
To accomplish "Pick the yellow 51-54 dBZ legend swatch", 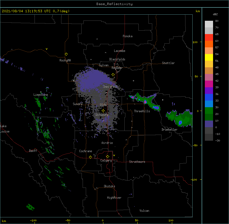I will click(x=209, y=57).
